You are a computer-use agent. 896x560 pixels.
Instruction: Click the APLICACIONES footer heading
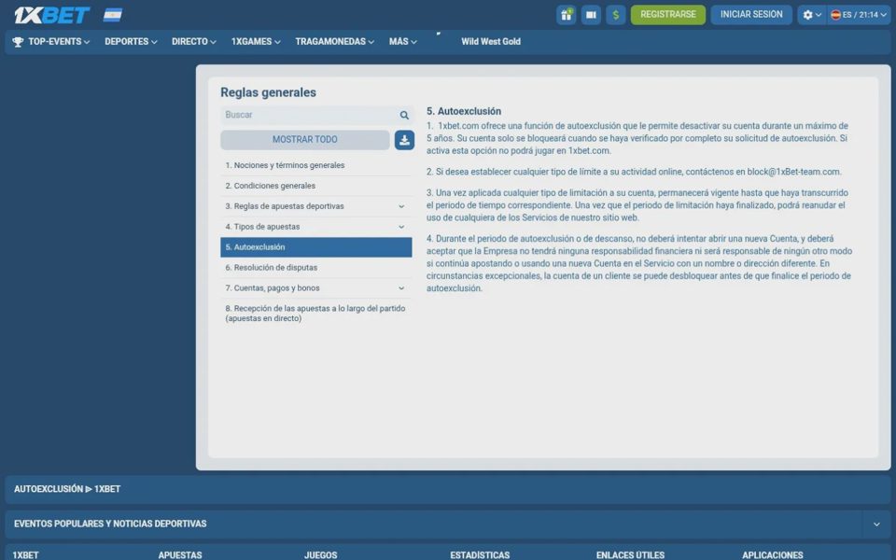[x=772, y=554]
